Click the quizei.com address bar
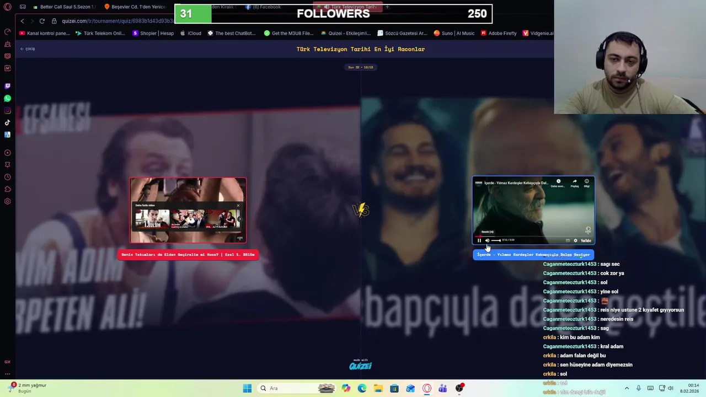This screenshot has width=706, height=397. pyautogui.click(x=117, y=21)
